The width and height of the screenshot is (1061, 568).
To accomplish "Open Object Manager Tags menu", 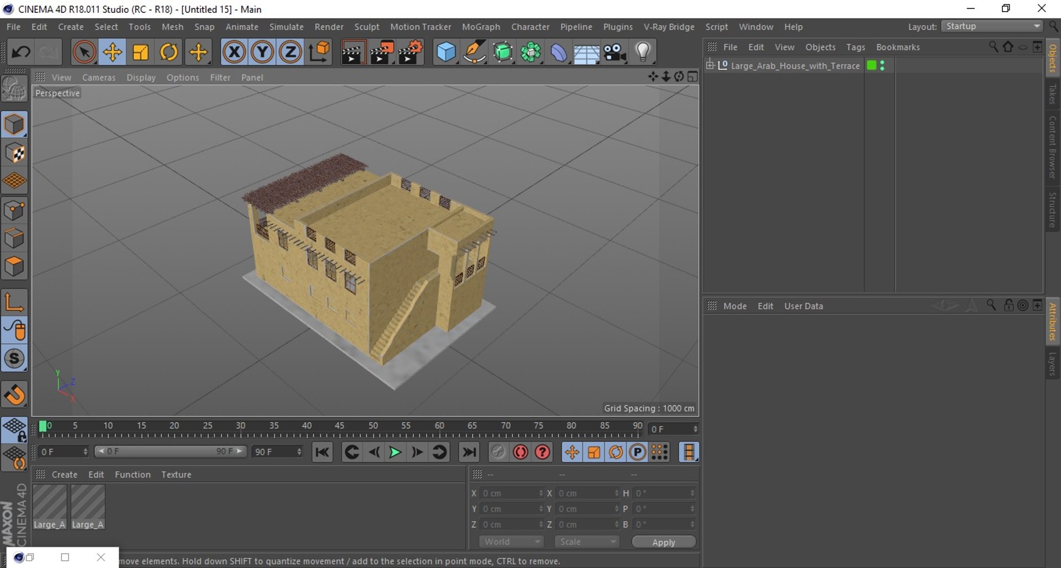I will pyautogui.click(x=855, y=47).
